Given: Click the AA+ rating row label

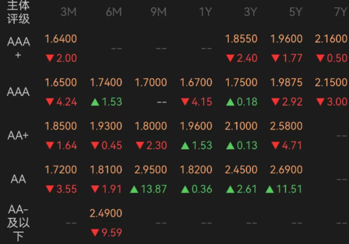Looking at the screenshot, I should click(x=18, y=135).
